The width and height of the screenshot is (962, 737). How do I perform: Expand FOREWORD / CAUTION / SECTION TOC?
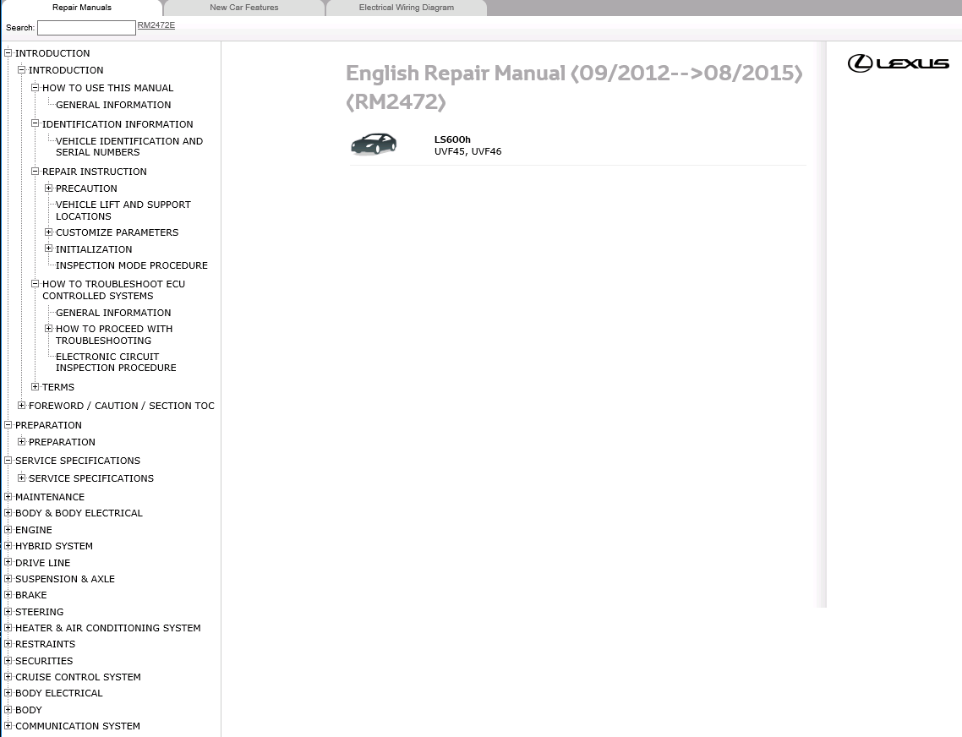21,405
